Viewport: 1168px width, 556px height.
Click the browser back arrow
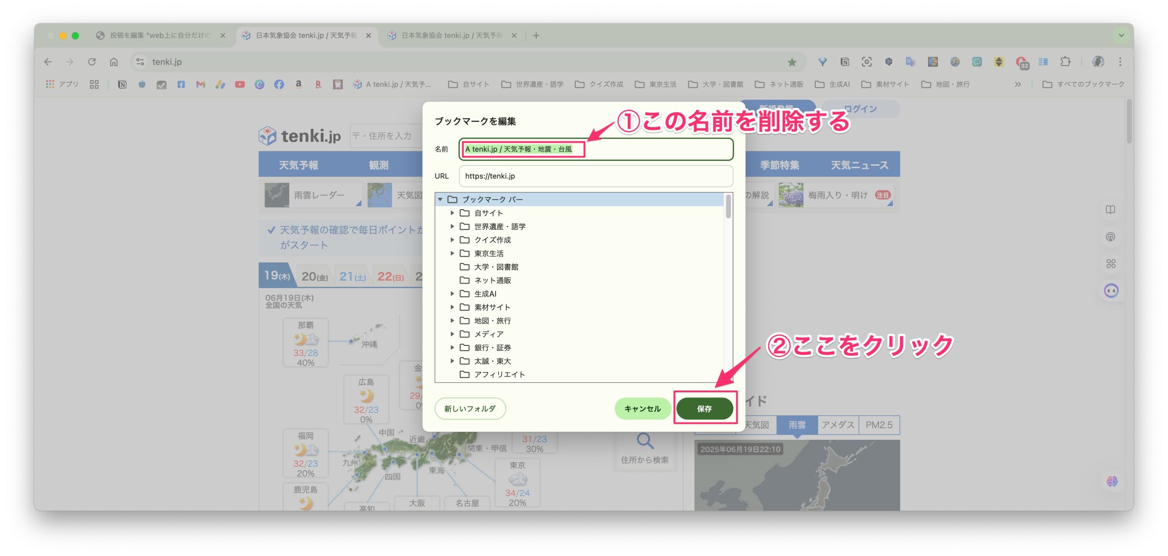pos(48,62)
